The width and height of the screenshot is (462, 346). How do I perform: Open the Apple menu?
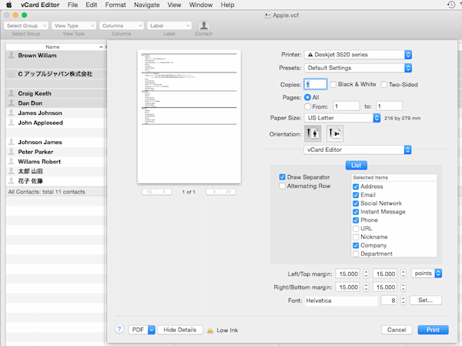pyautogui.click(x=8, y=5)
